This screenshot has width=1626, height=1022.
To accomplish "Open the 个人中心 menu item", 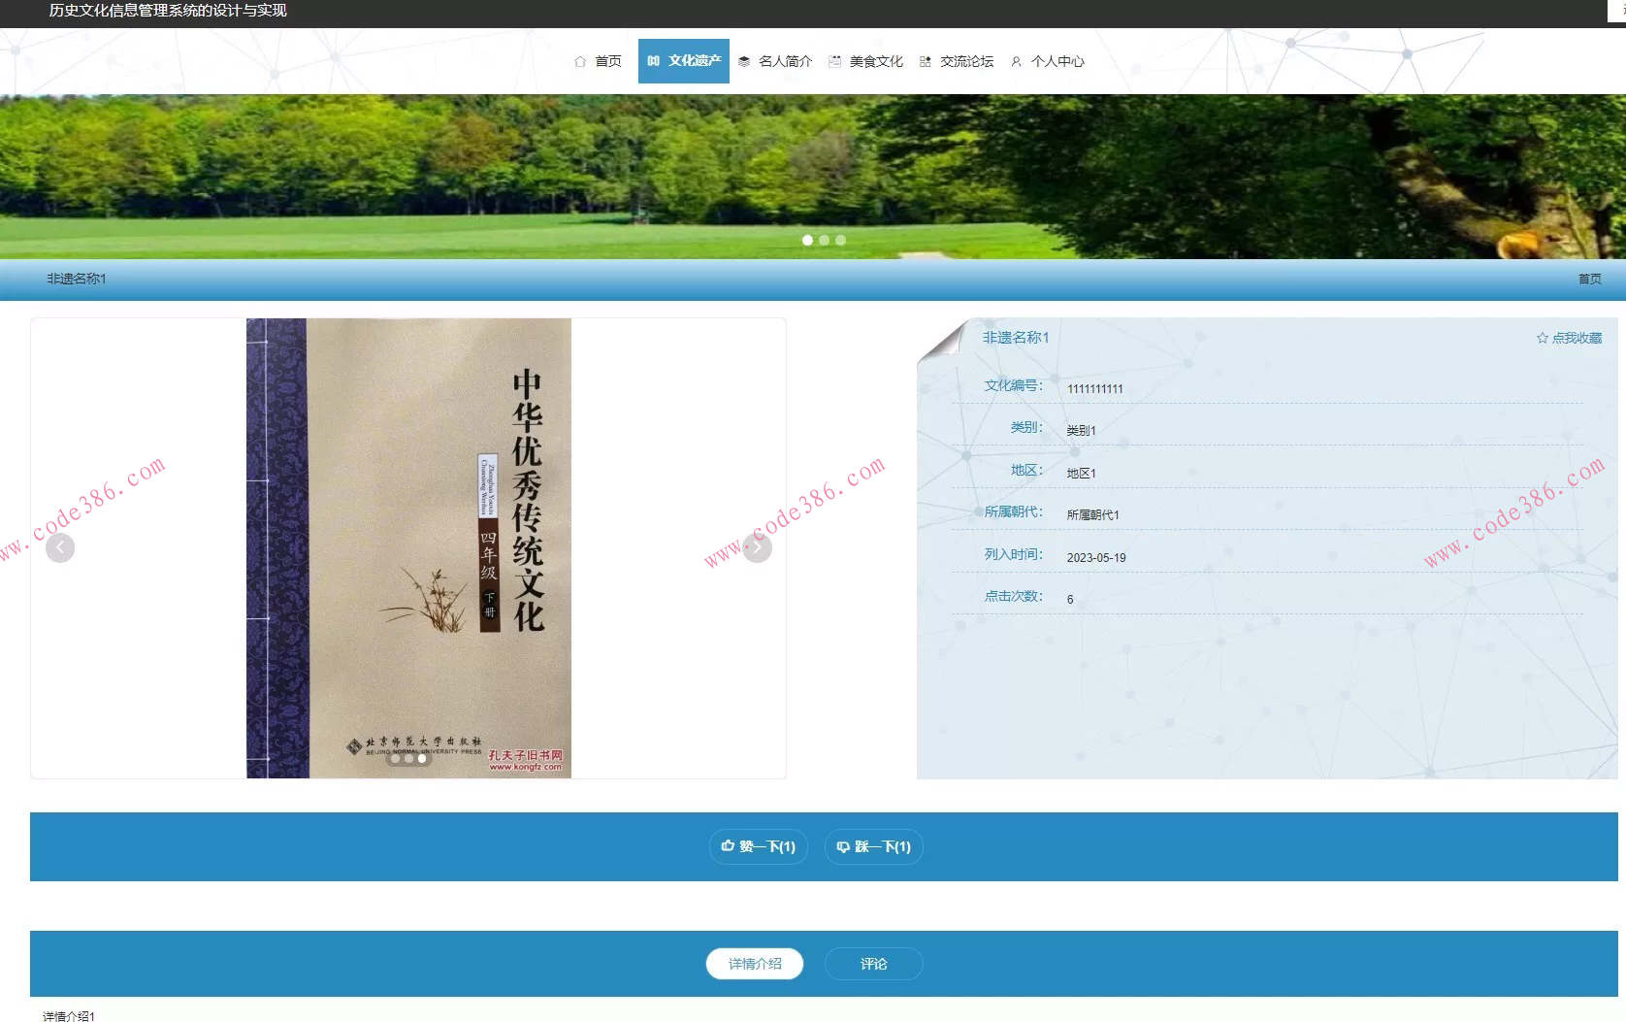I will [x=1058, y=60].
